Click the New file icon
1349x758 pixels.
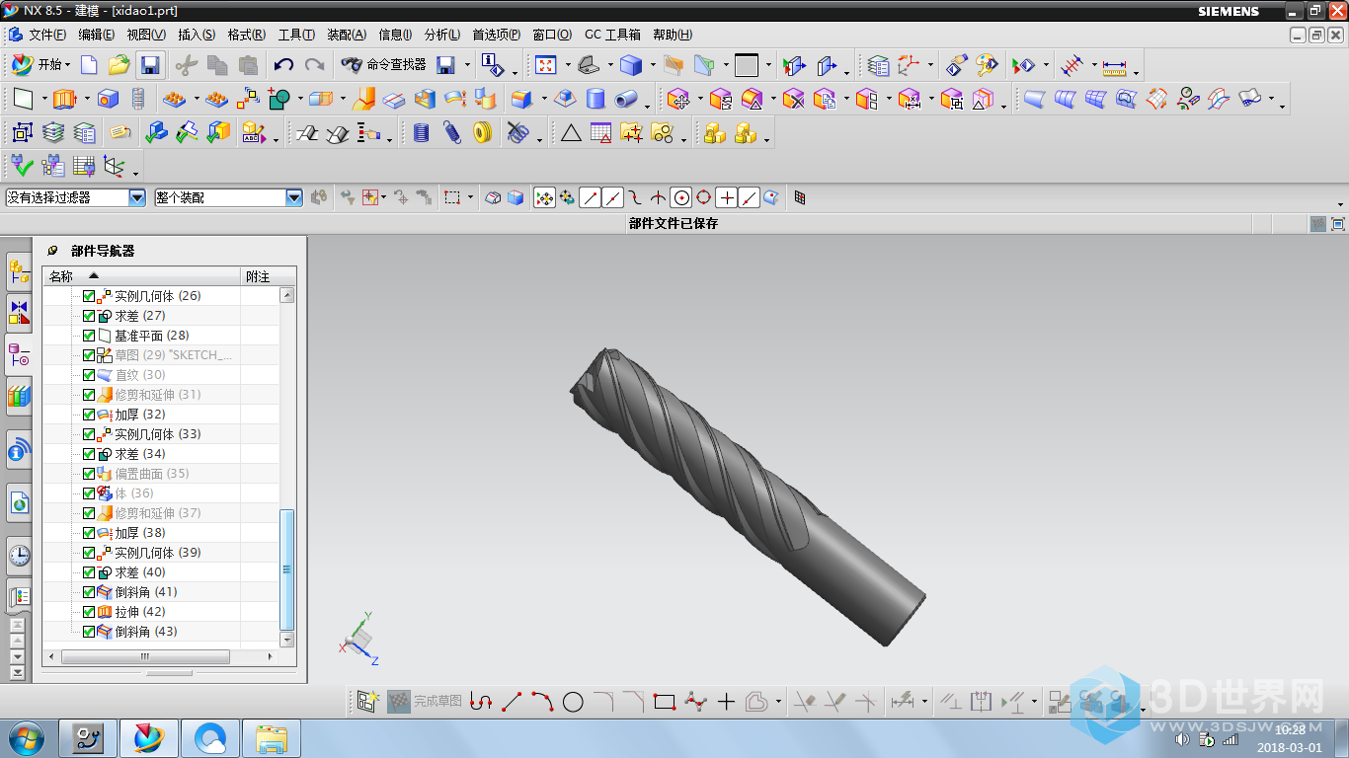(x=89, y=65)
